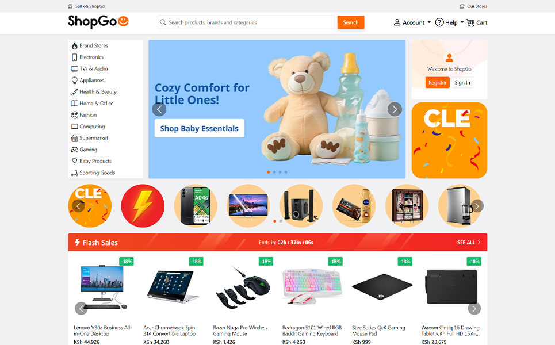Select the second banner carousel dot
Screen dimensions: 555x345
tap(274, 172)
